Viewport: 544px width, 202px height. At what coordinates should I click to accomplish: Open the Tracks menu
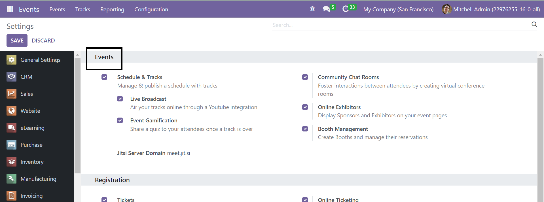[x=82, y=9]
